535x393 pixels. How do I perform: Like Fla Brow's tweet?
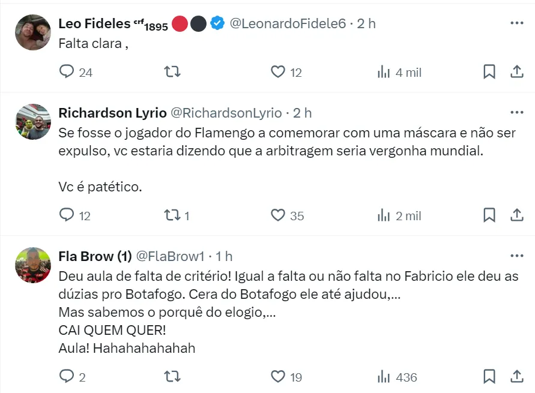[277, 376]
